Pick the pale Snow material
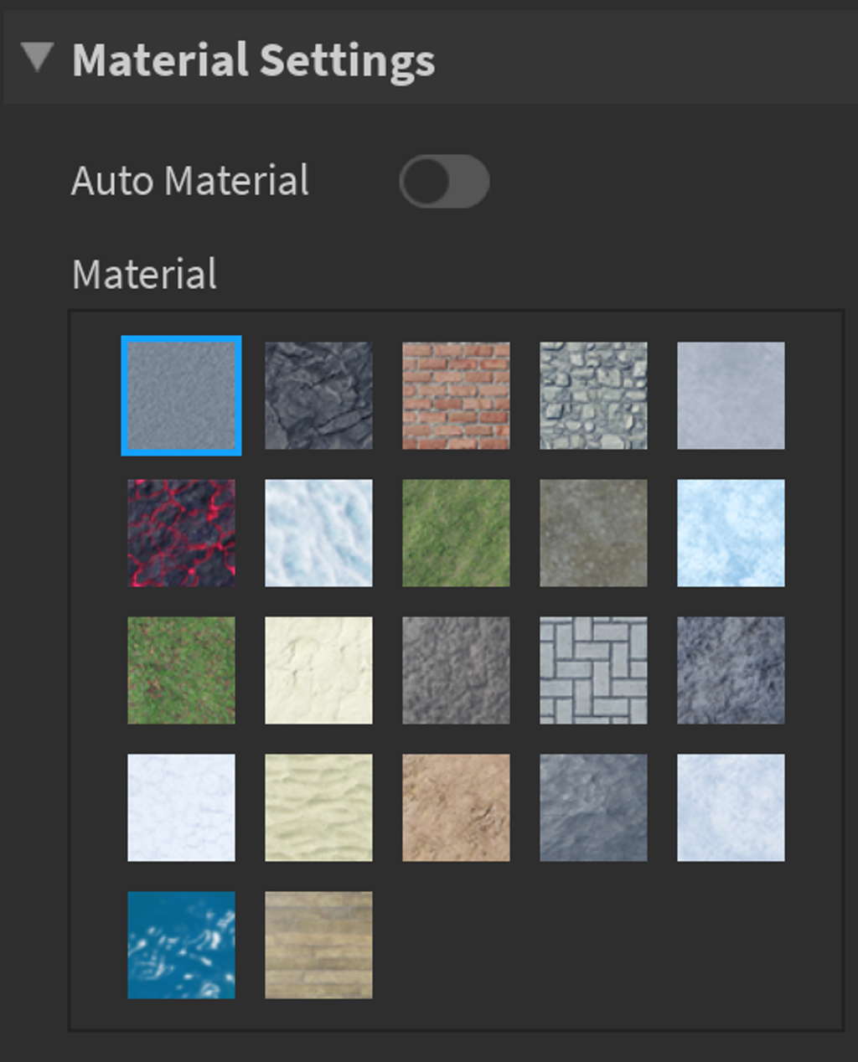 pos(731,807)
